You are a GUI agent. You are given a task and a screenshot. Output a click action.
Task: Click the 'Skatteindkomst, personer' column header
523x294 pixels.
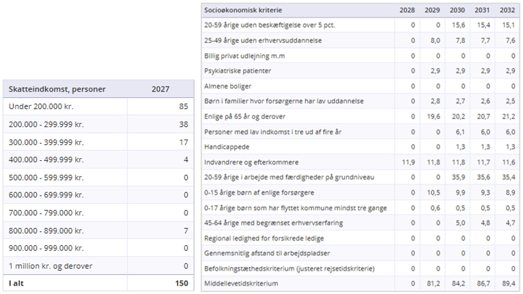[x=57, y=89]
